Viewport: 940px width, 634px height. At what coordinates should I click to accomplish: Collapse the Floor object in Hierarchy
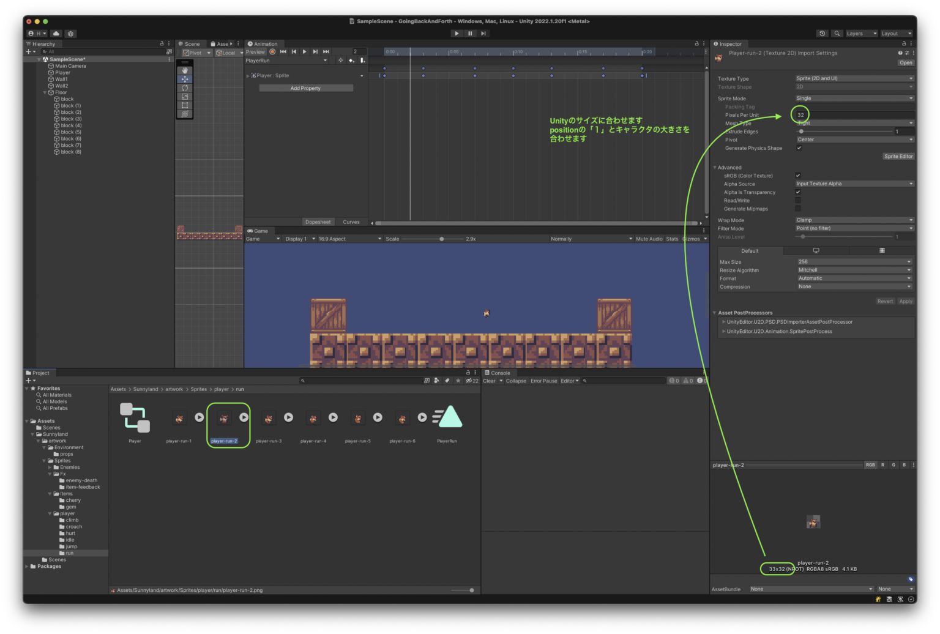click(x=45, y=92)
